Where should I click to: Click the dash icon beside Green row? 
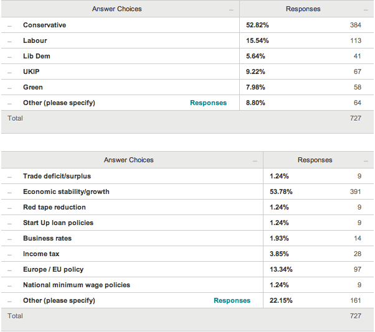tap(10, 88)
